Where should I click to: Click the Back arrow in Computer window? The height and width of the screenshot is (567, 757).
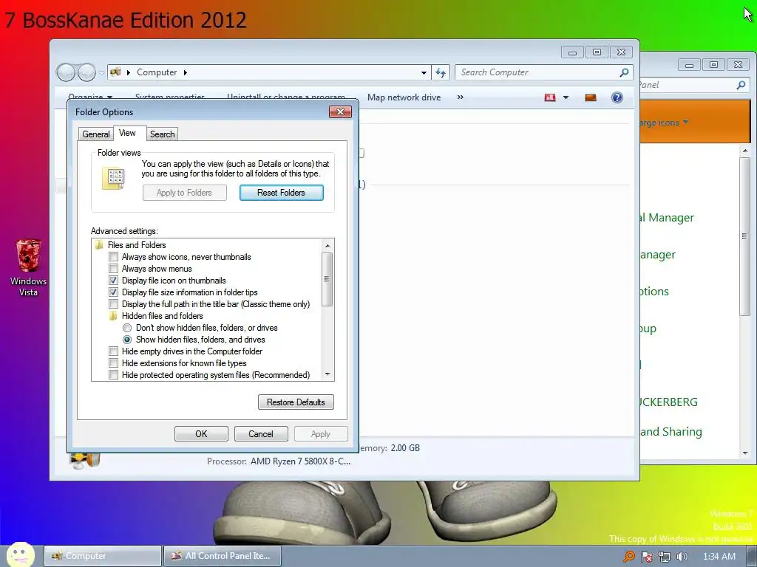click(x=66, y=72)
